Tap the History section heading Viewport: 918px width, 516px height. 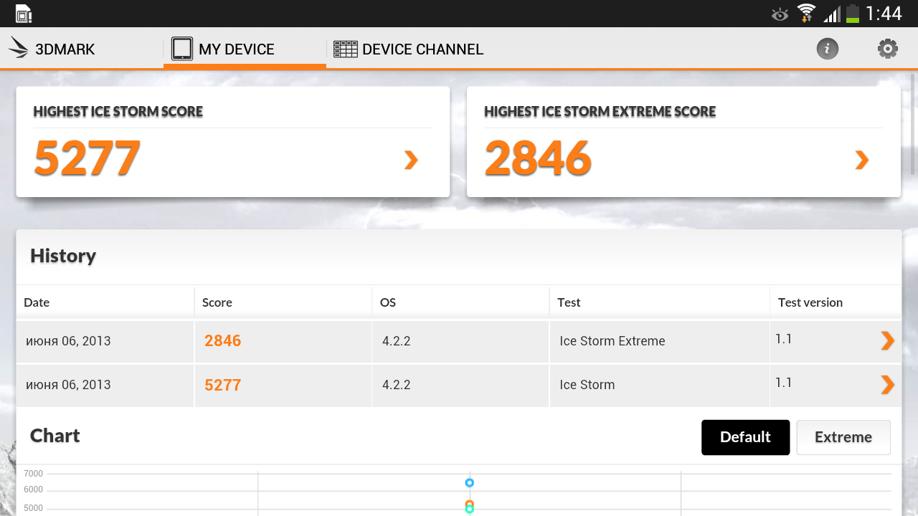(x=63, y=256)
